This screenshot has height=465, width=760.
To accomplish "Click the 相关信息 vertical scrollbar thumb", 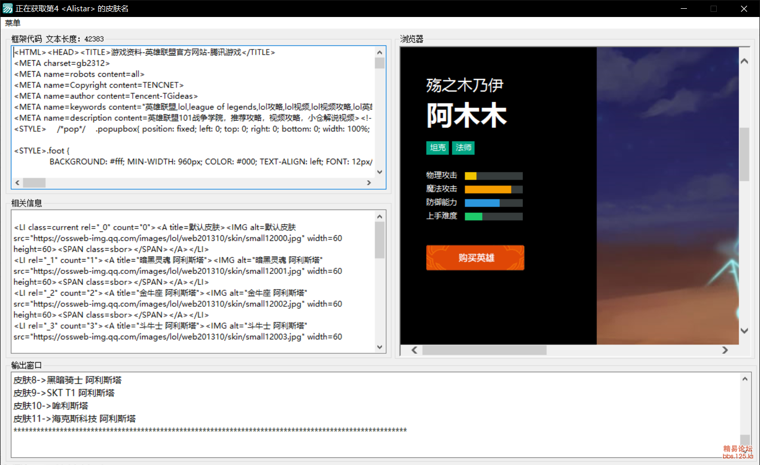I will [380, 240].
